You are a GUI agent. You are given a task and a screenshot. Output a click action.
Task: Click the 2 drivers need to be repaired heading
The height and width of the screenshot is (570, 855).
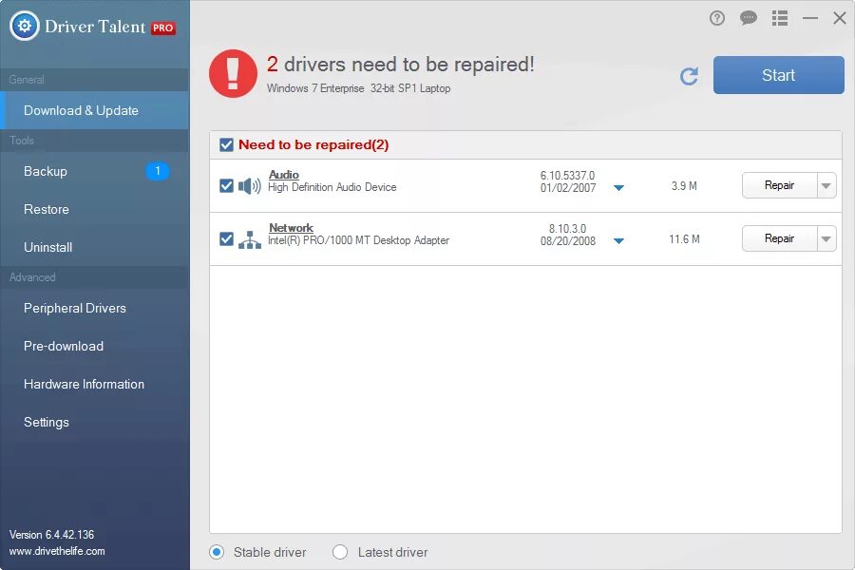coord(401,65)
